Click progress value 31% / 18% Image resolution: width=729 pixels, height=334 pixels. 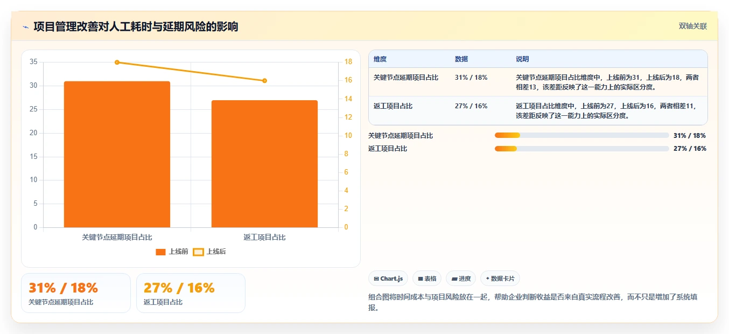(x=690, y=136)
